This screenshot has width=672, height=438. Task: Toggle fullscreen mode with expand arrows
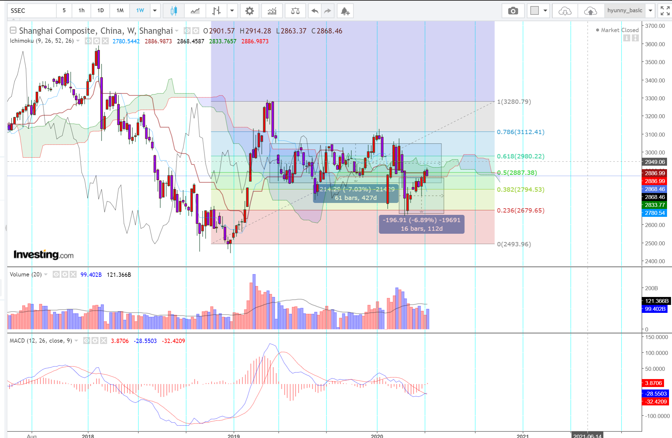(665, 11)
